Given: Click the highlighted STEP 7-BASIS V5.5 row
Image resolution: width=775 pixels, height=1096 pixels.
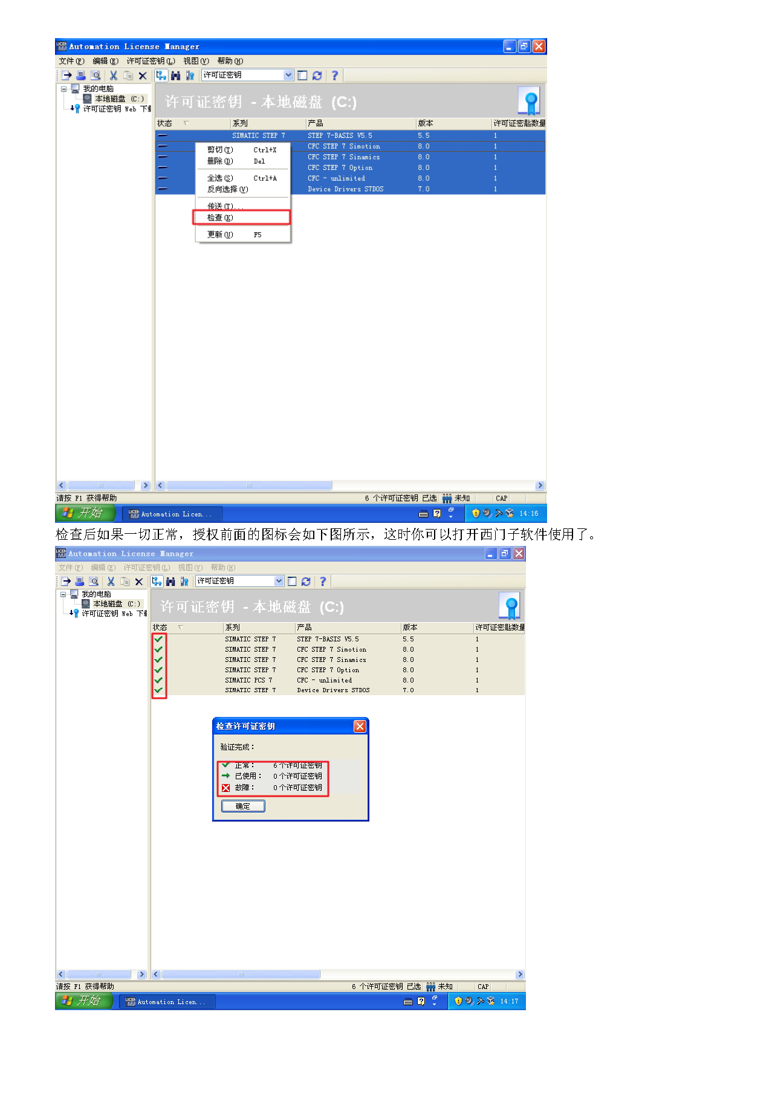Looking at the screenshot, I should coord(351,135).
